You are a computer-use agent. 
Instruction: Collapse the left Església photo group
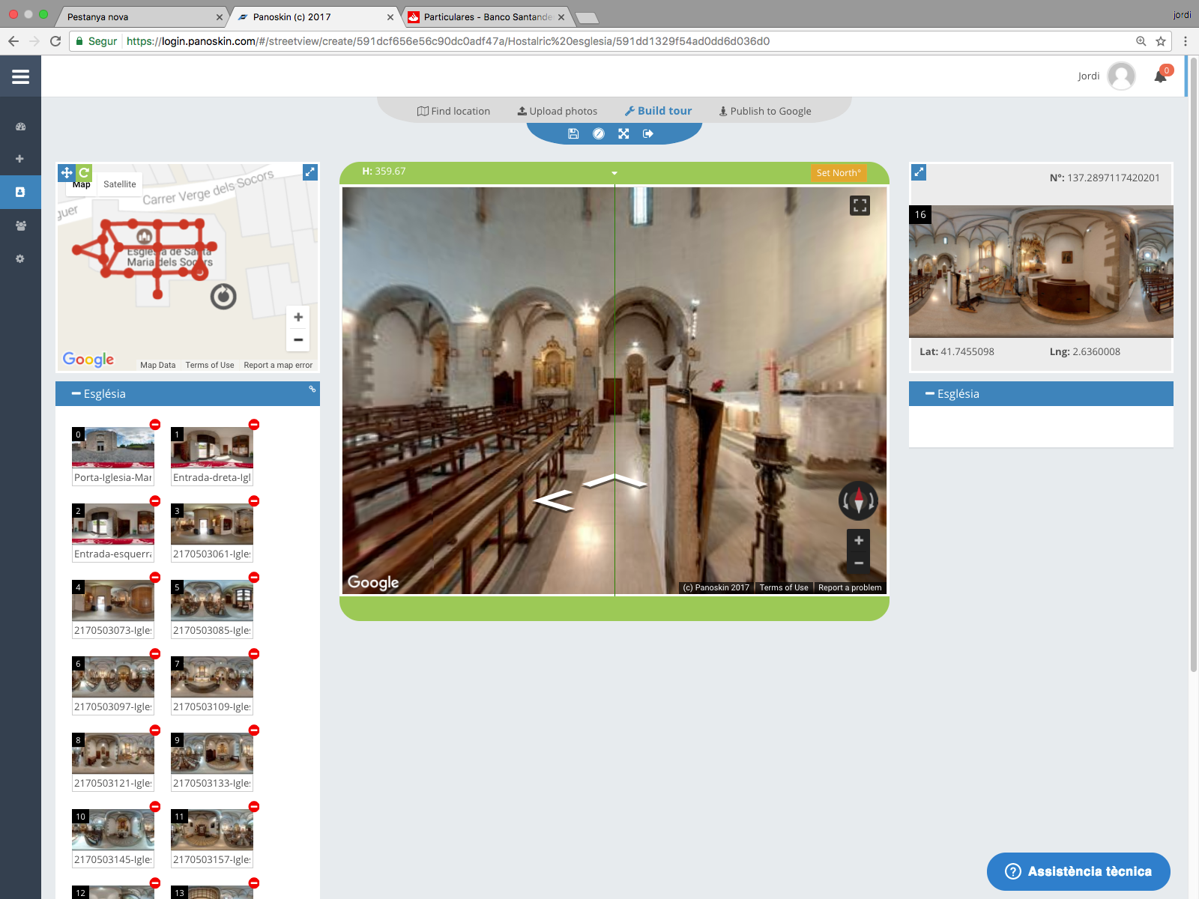tap(76, 393)
